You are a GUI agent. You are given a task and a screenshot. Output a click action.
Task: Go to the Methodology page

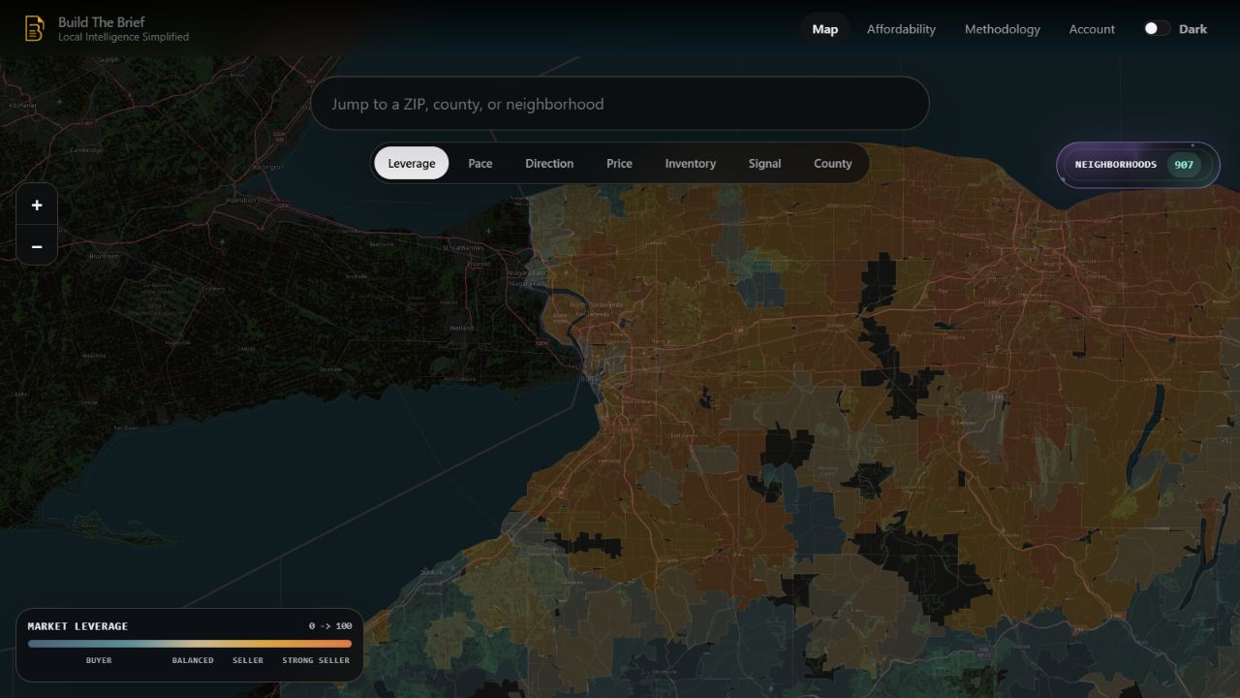pyautogui.click(x=1003, y=29)
